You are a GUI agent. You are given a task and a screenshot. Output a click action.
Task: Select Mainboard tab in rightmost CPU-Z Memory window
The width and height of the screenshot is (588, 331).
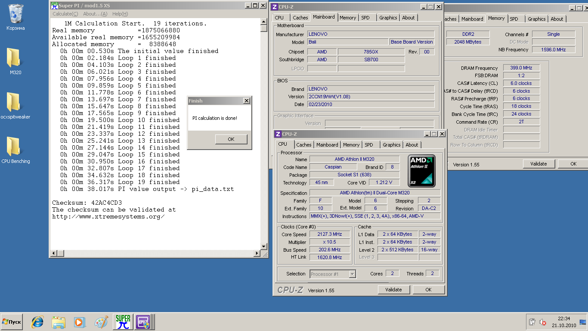pyautogui.click(x=472, y=19)
